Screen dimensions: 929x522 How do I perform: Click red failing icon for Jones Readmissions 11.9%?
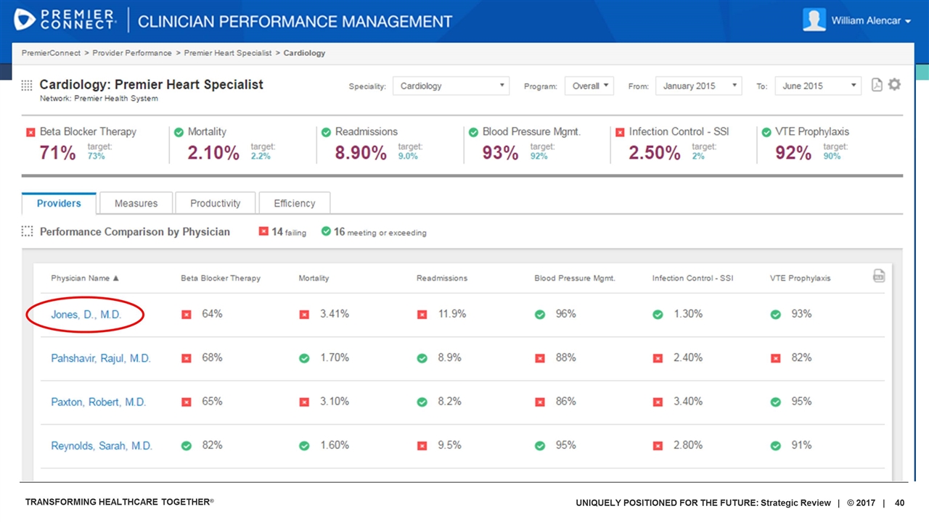[x=422, y=315]
